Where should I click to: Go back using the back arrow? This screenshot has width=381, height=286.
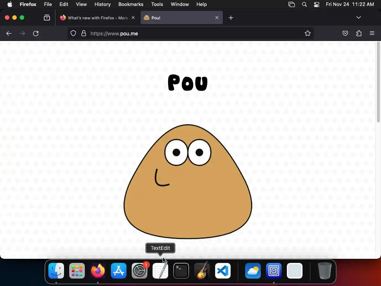[x=9, y=34]
